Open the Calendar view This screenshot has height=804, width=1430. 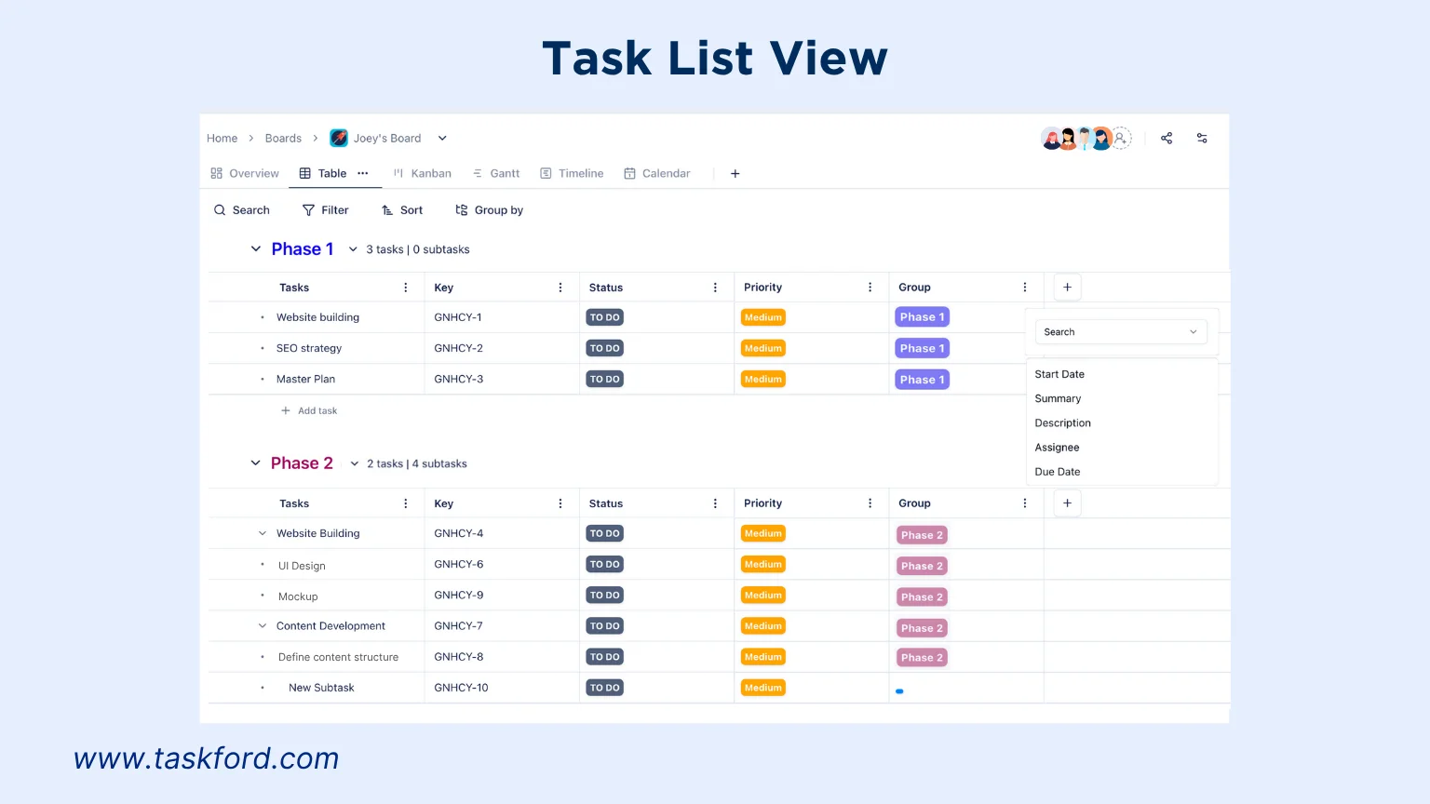[657, 173]
